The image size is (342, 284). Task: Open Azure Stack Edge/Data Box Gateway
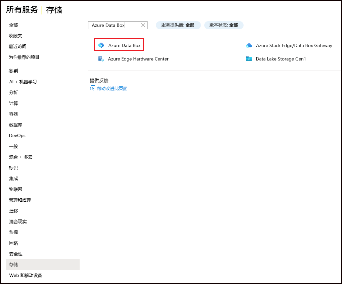[x=294, y=45]
